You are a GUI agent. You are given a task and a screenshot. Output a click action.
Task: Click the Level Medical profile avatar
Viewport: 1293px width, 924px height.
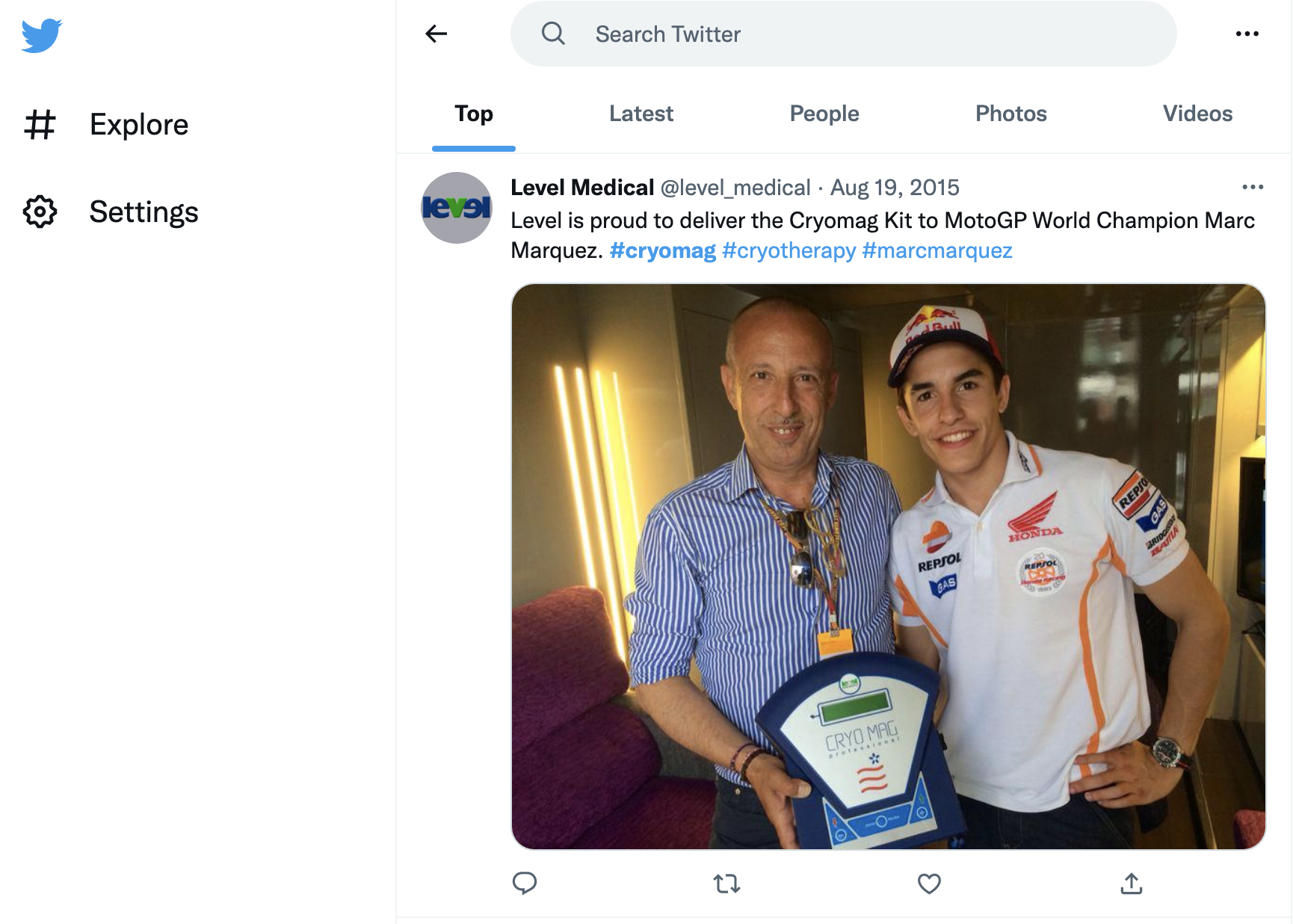click(456, 208)
